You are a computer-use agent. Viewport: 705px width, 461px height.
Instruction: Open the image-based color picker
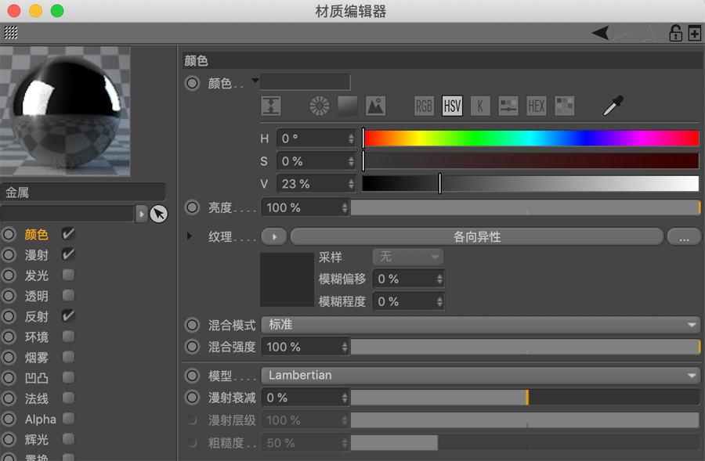pos(375,105)
